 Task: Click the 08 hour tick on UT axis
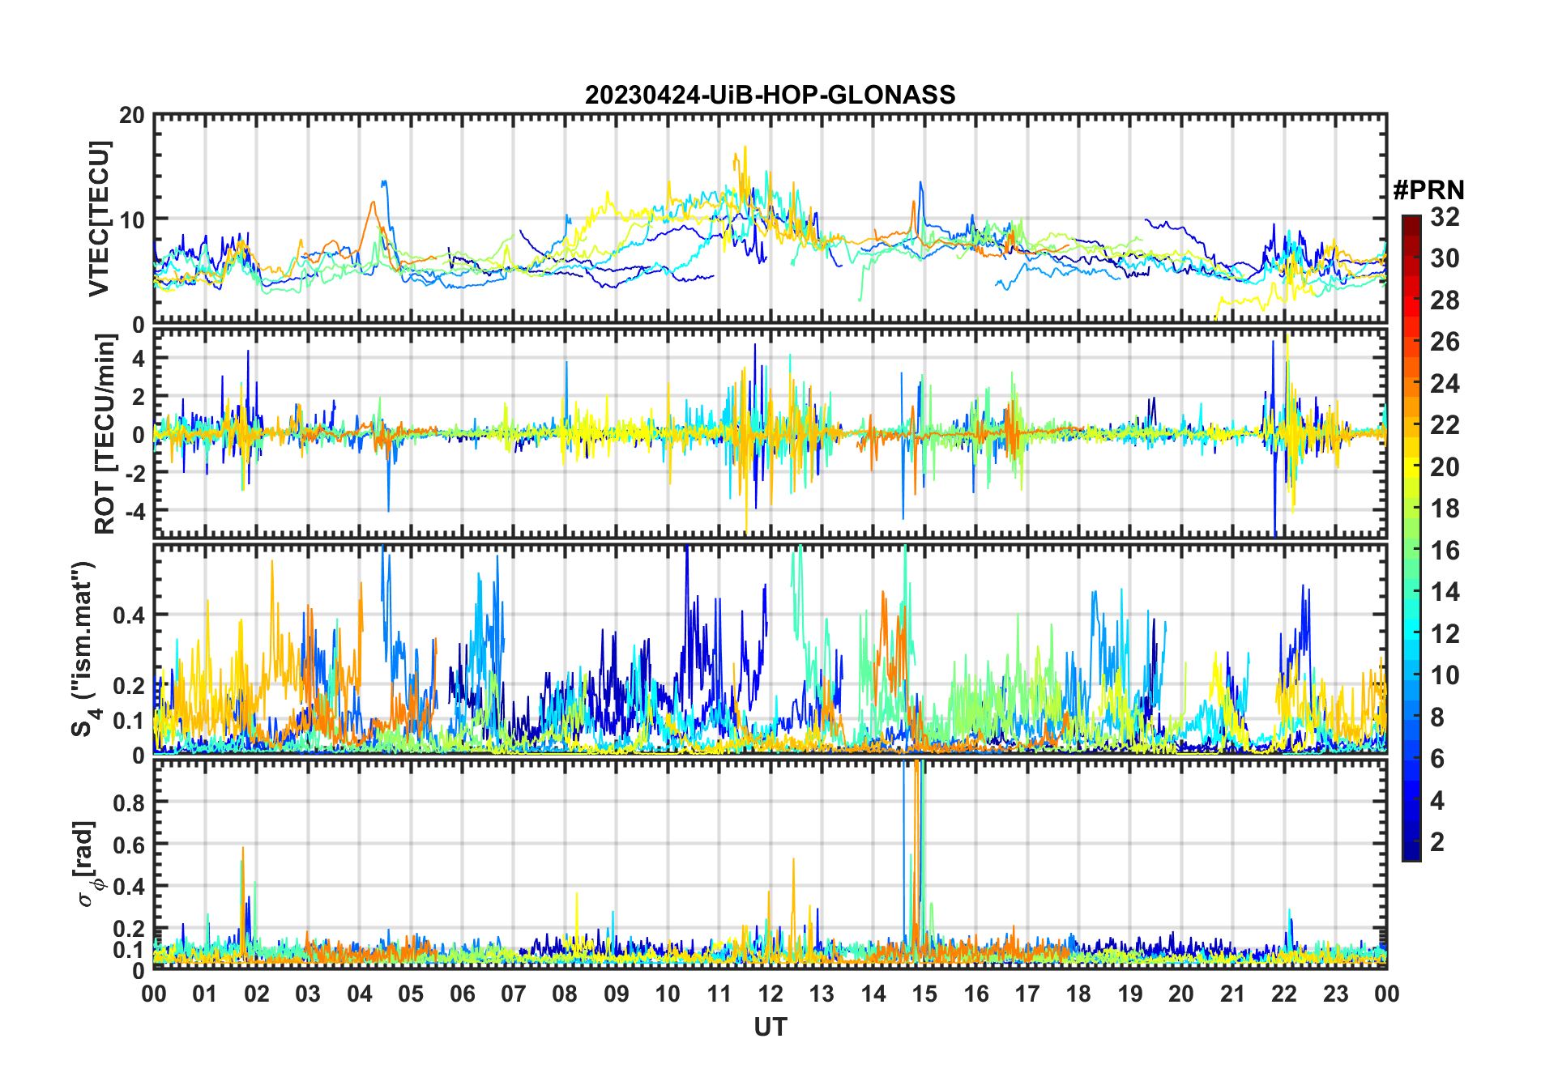pos(565,994)
